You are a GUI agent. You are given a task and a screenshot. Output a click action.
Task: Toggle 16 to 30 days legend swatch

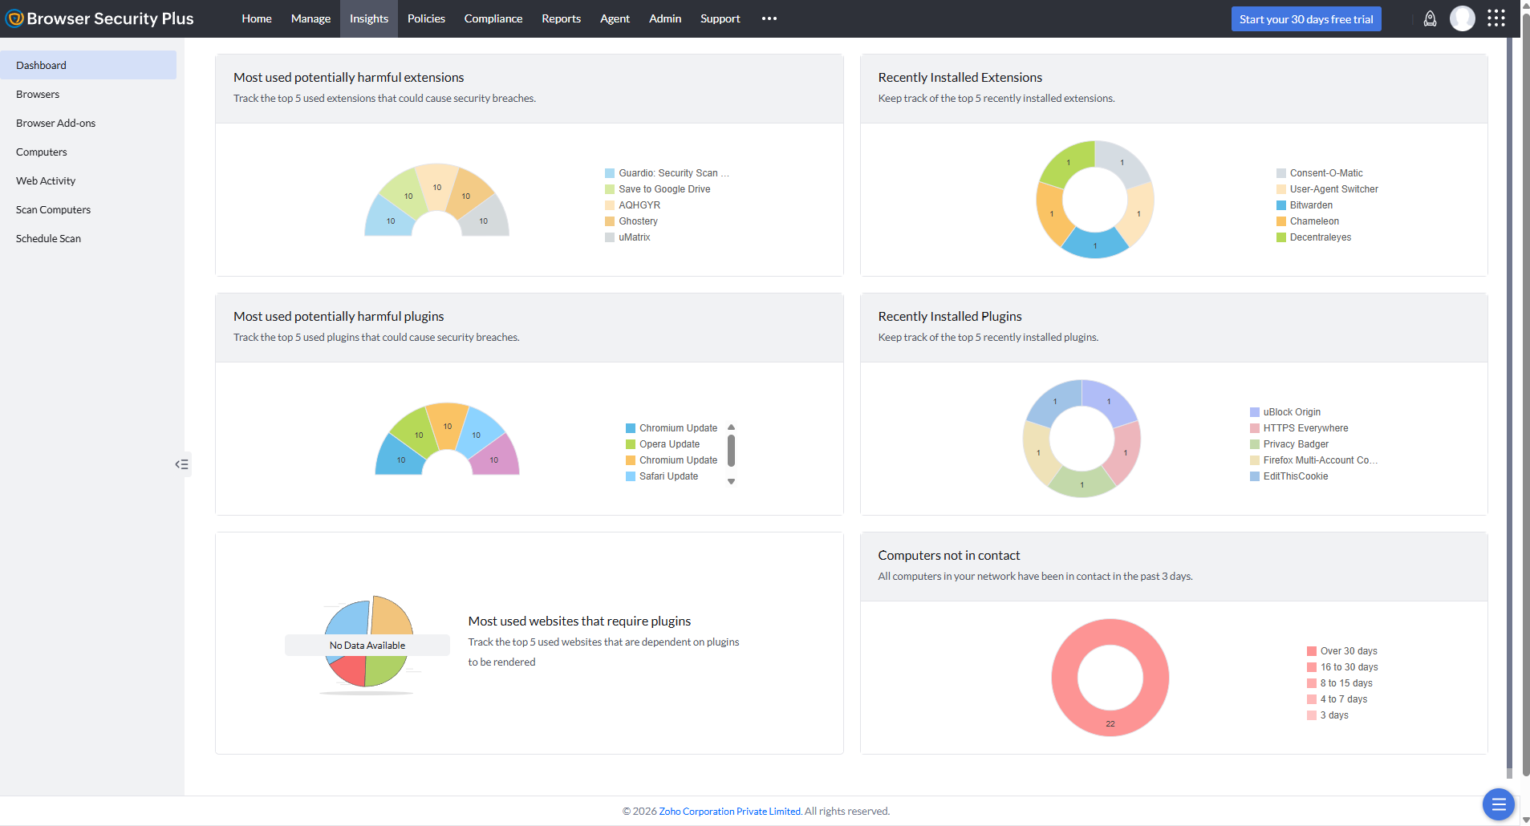point(1312,667)
